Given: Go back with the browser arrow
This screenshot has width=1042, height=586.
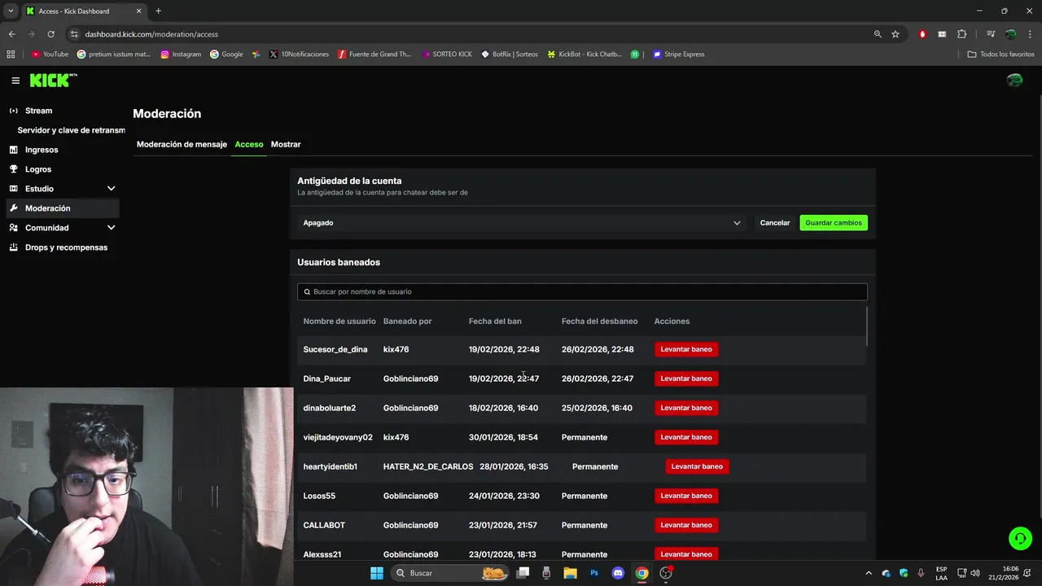Looking at the screenshot, I should pos(11,34).
